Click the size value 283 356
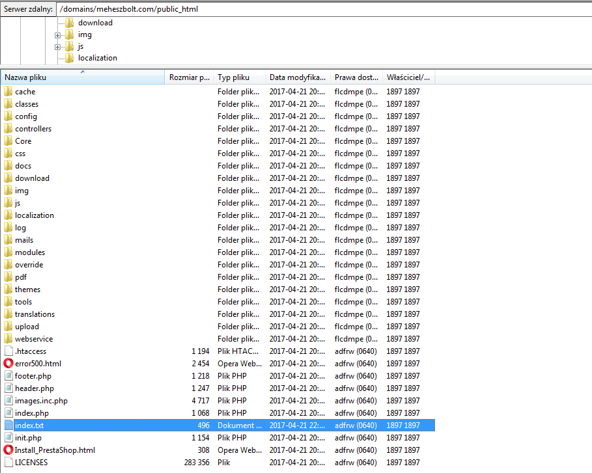Screen dimensions: 592x473 (197, 463)
